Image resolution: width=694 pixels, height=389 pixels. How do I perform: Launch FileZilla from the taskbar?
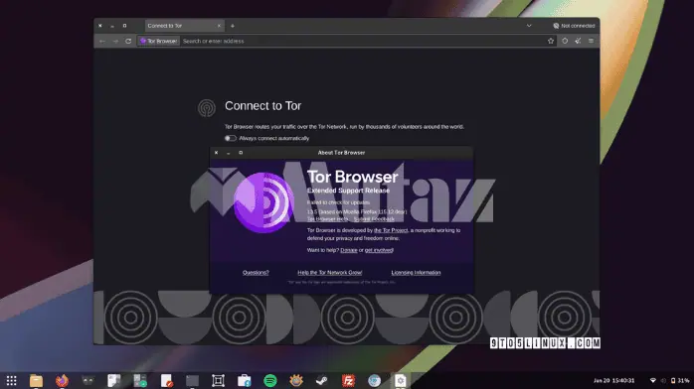[348, 380]
